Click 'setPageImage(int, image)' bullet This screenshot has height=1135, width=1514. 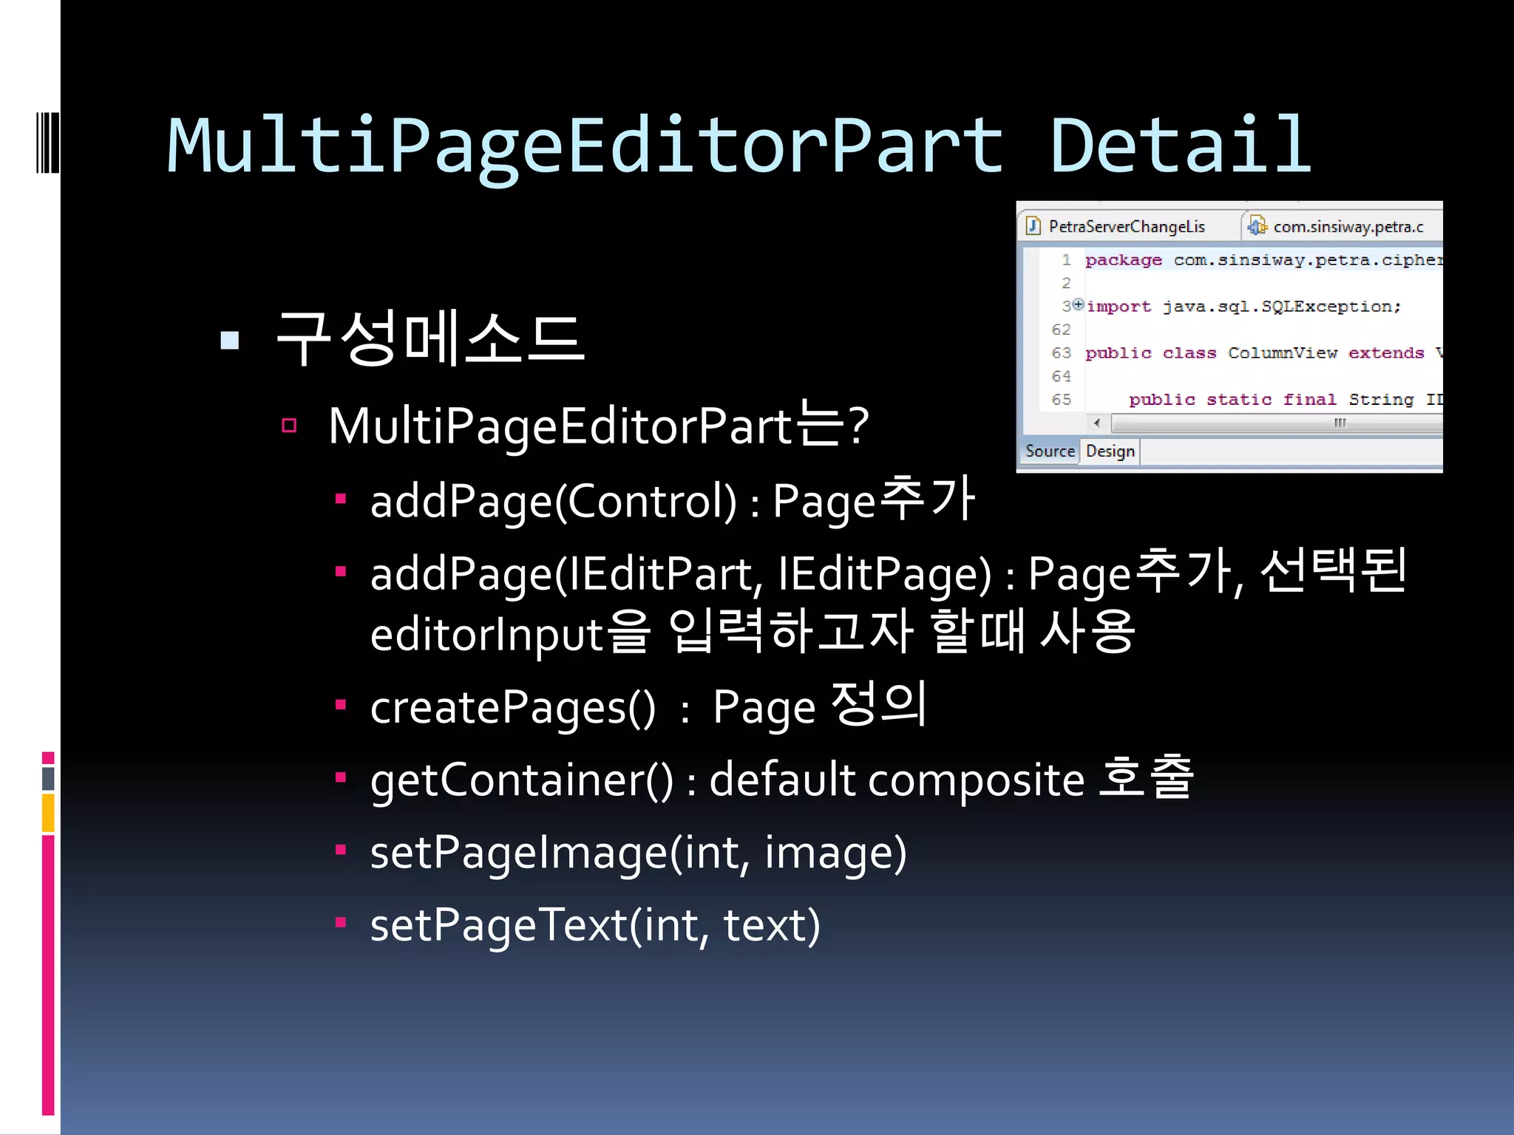pyautogui.click(x=638, y=852)
